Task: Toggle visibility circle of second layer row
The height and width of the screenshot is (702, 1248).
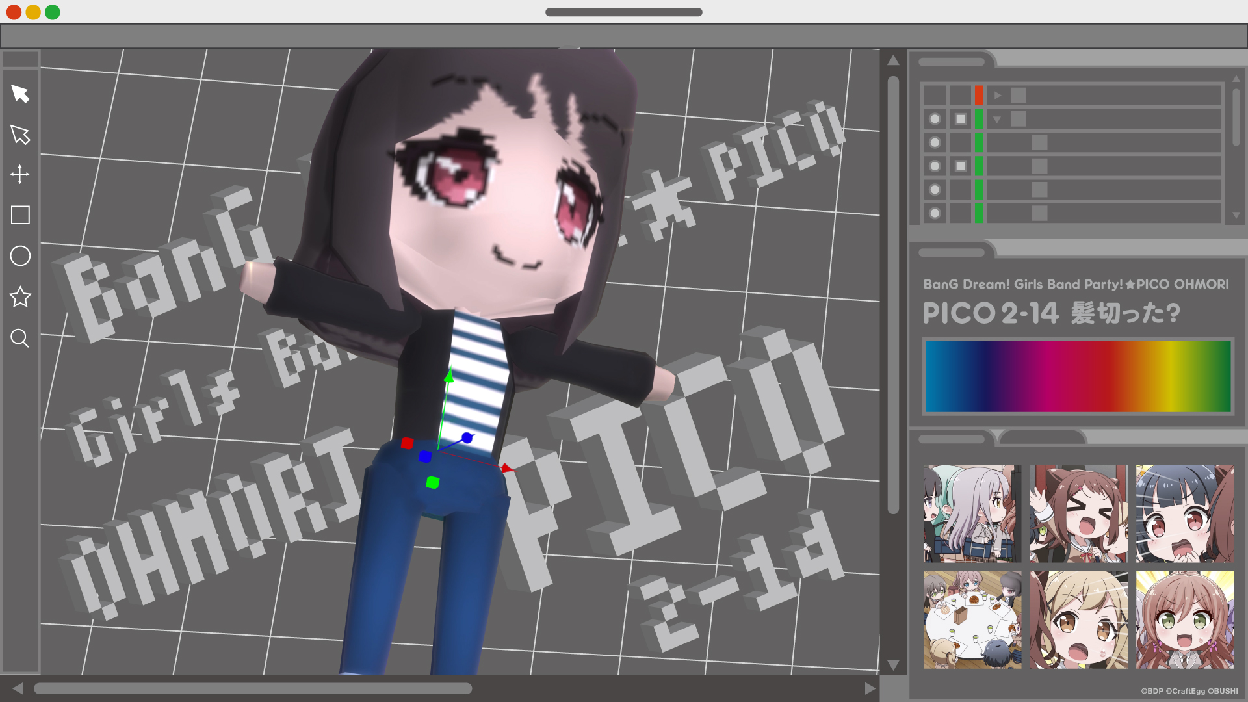Action: (935, 119)
